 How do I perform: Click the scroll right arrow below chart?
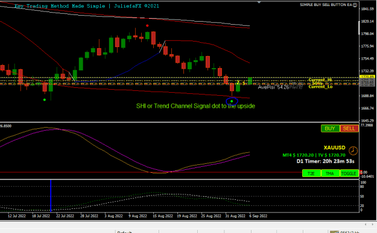click(x=372, y=225)
